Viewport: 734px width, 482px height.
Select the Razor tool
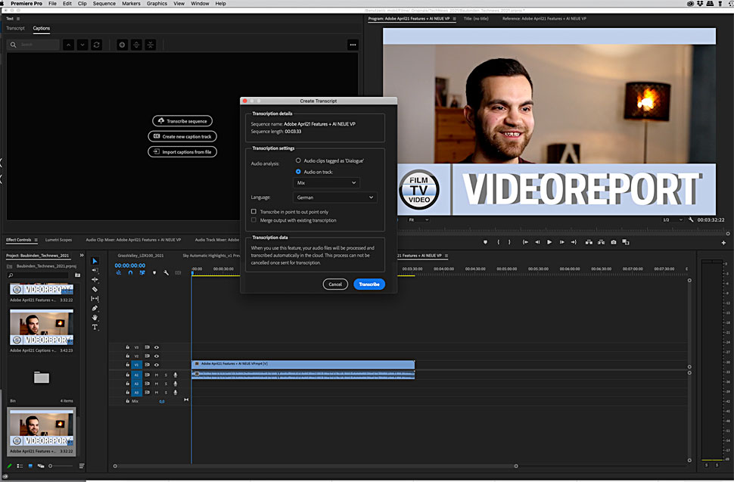(95, 289)
